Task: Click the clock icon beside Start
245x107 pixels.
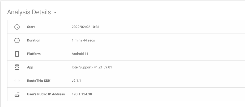Action: point(17,27)
